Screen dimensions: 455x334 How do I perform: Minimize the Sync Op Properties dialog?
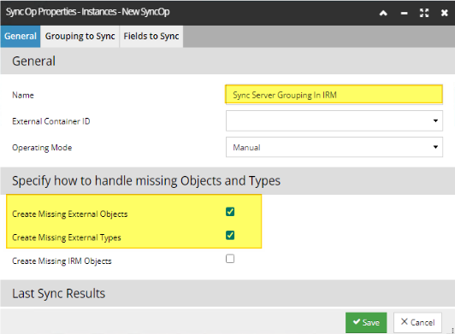[404, 13]
